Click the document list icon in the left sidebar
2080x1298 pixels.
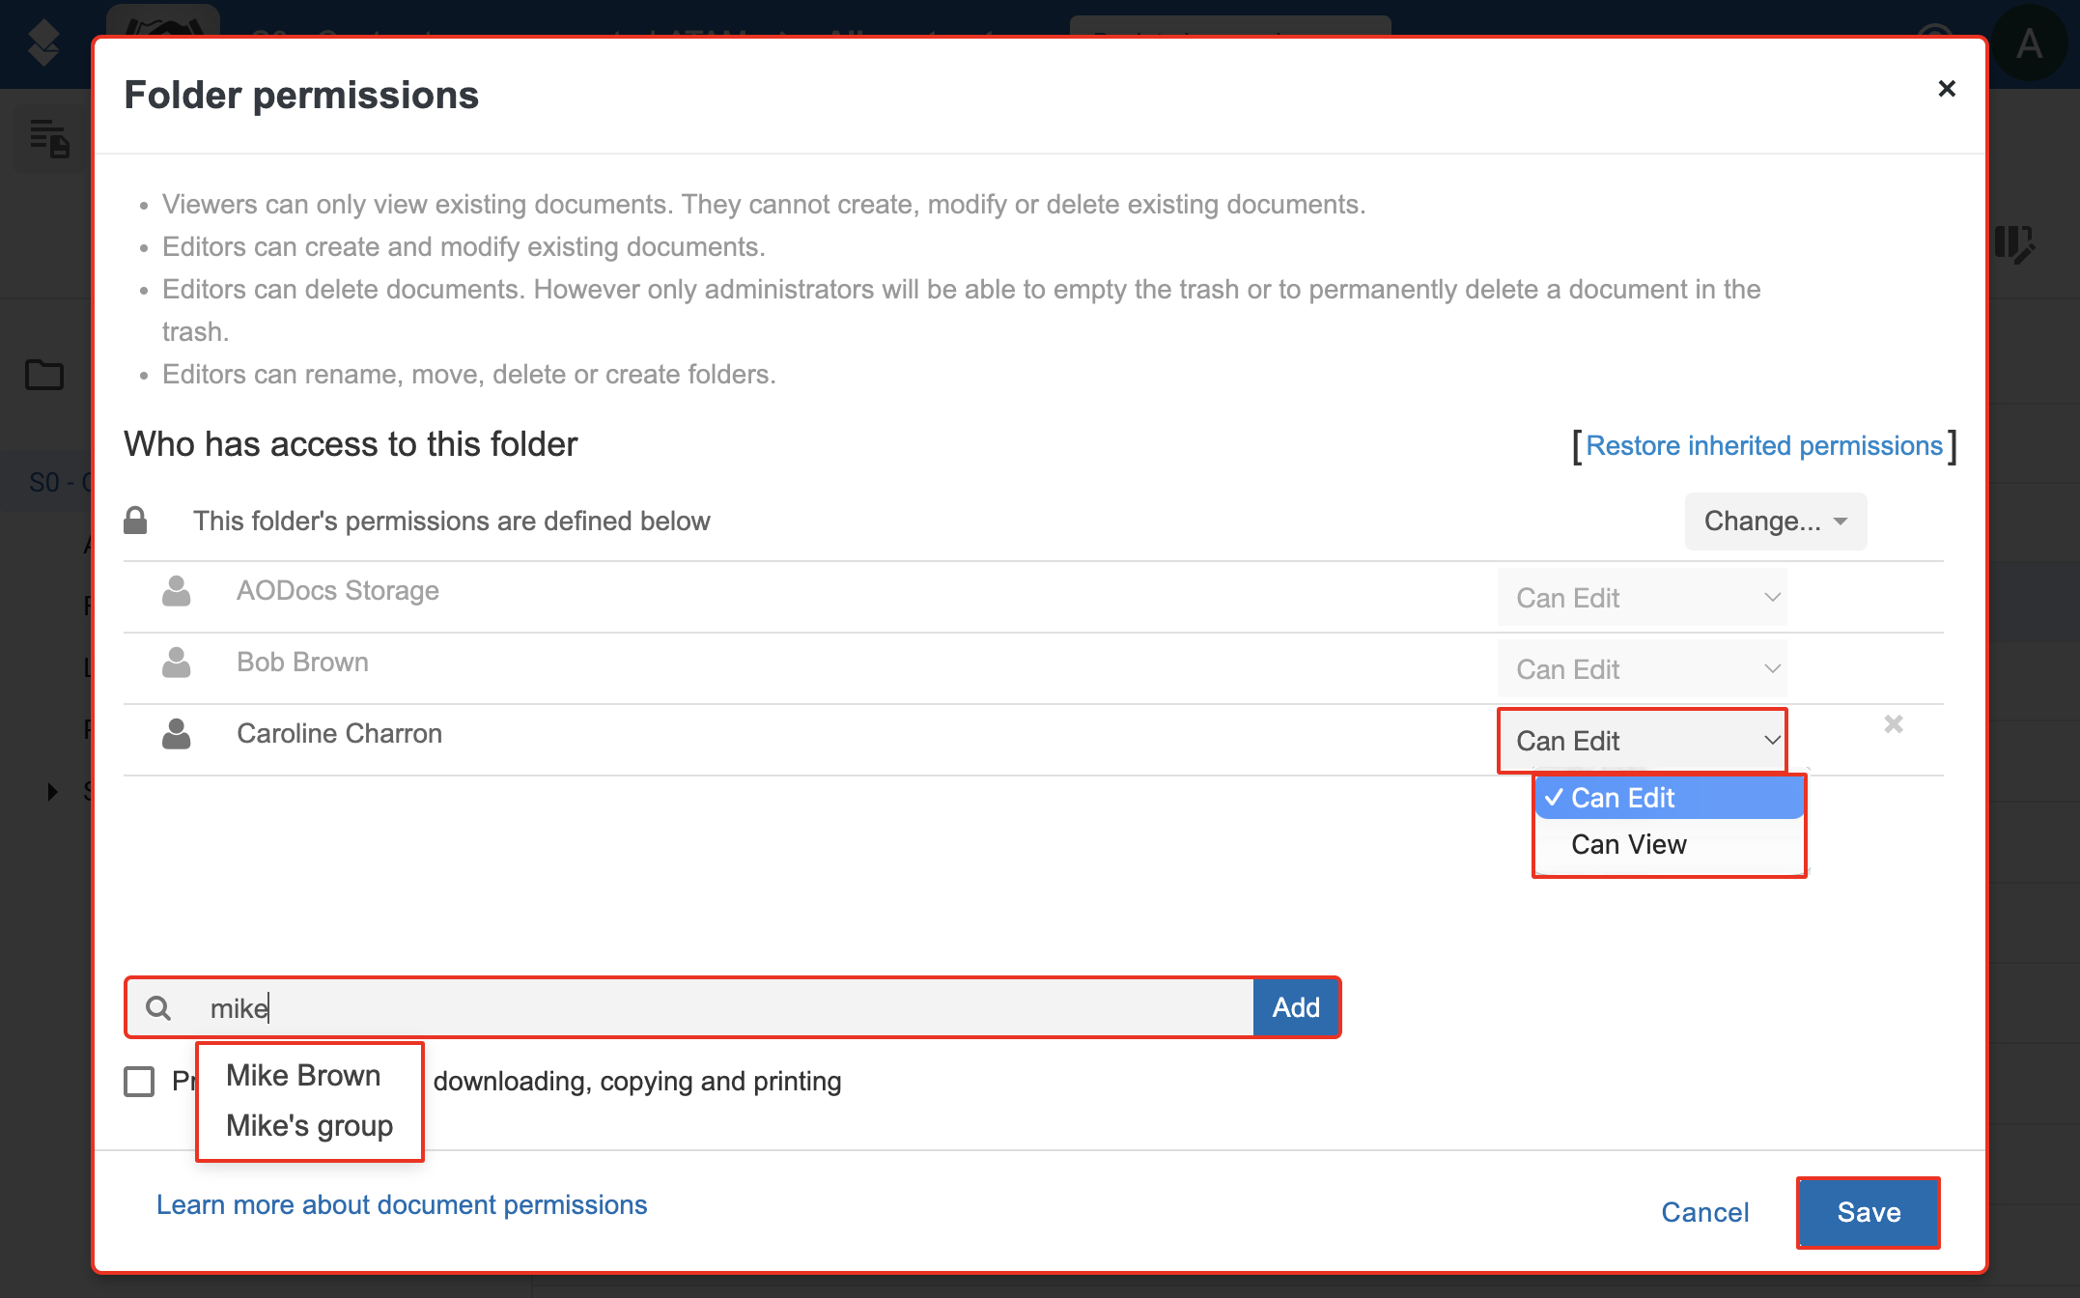click(48, 138)
